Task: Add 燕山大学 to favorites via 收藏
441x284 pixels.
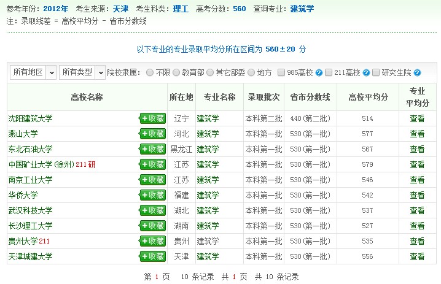Action: (x=152, y=134)
